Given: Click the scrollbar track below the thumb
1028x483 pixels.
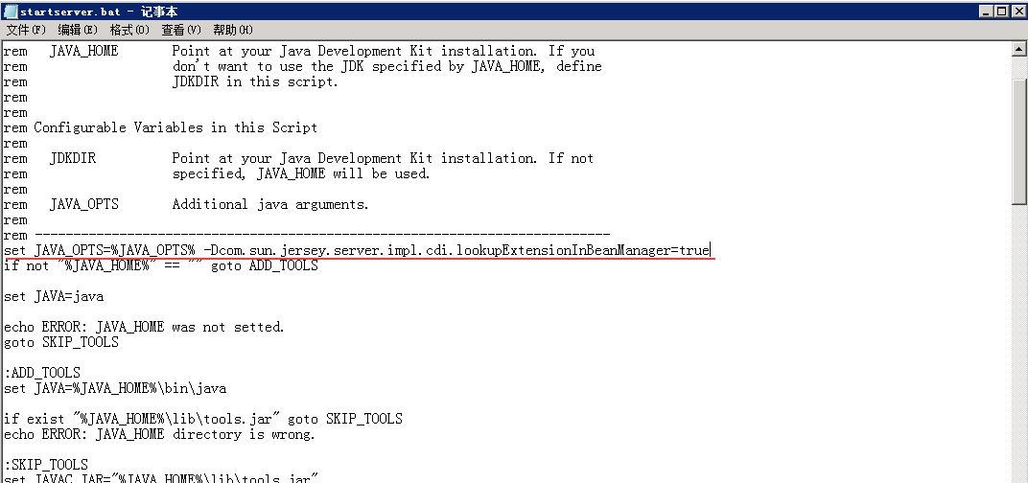Looking at the screenshot, I should tap(1019, 341).
